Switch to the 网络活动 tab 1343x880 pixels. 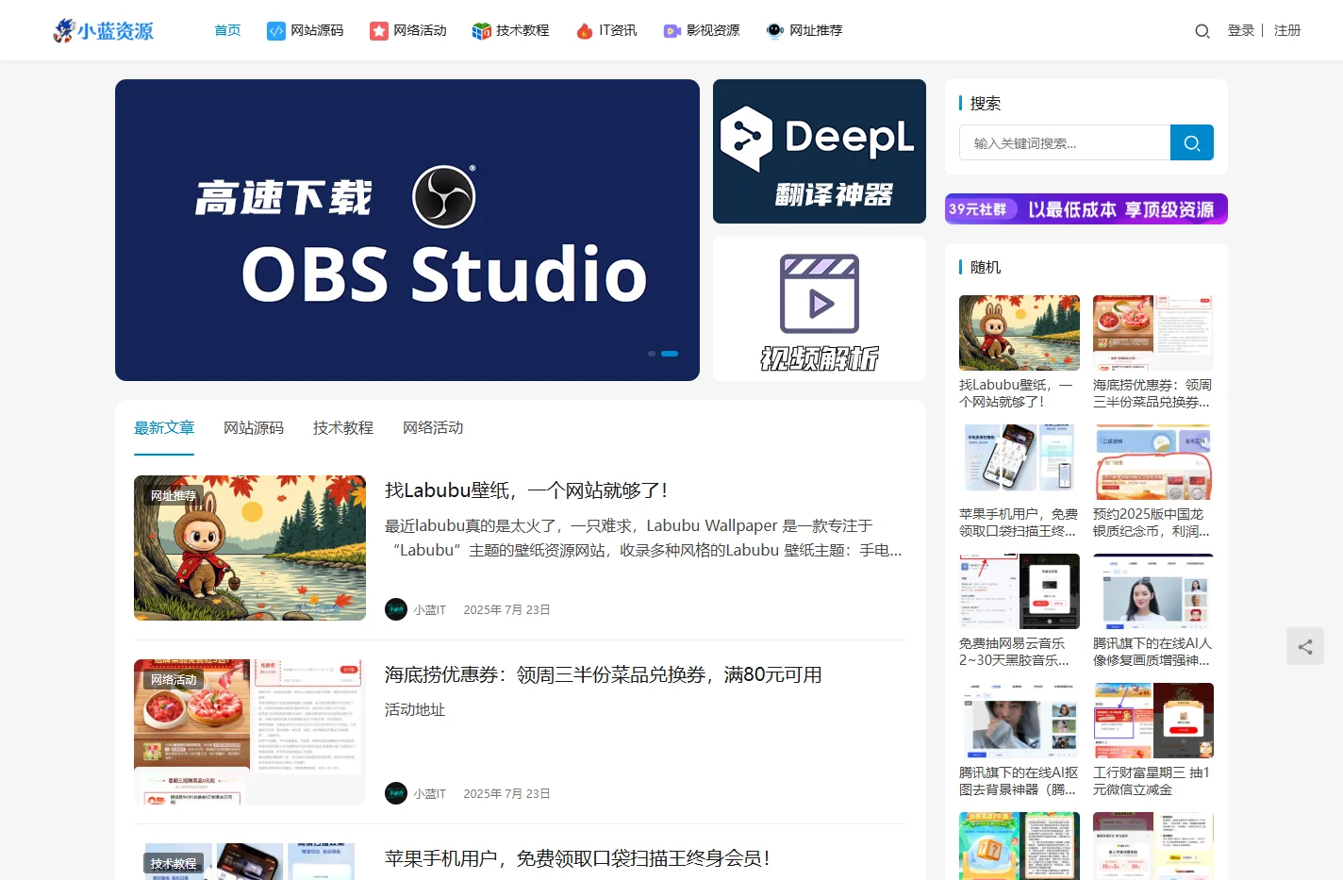tap(433, 428)
